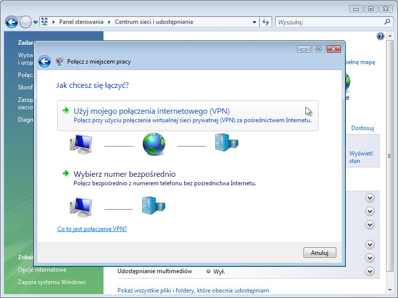Expand the 'Udostępnianie multimediów' section chevron
Viewport: 398px width, 298px height.
(369, 271)
